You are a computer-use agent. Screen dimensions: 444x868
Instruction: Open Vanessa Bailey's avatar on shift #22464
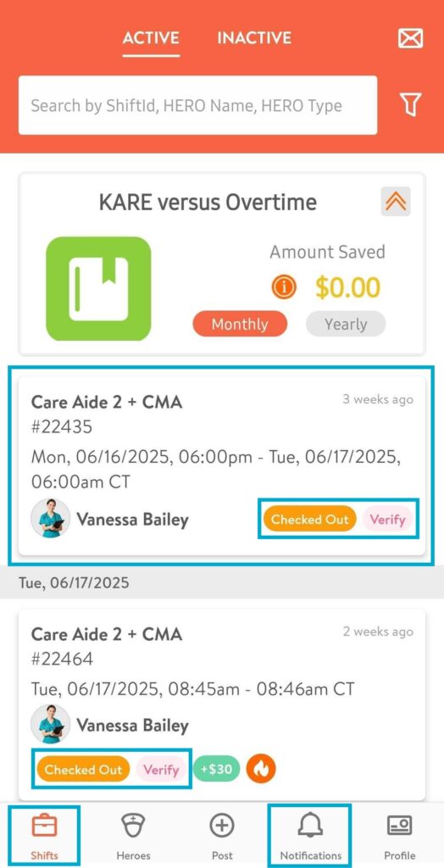pos(50,724)
